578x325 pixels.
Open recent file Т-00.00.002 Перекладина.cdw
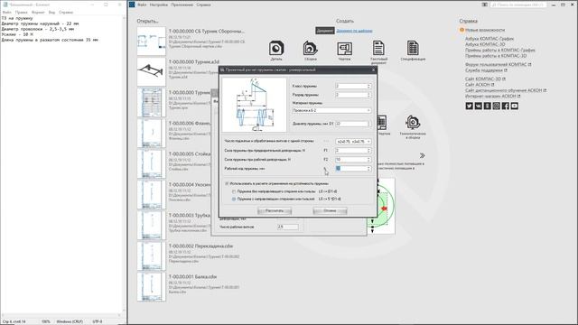coord(200,246)
